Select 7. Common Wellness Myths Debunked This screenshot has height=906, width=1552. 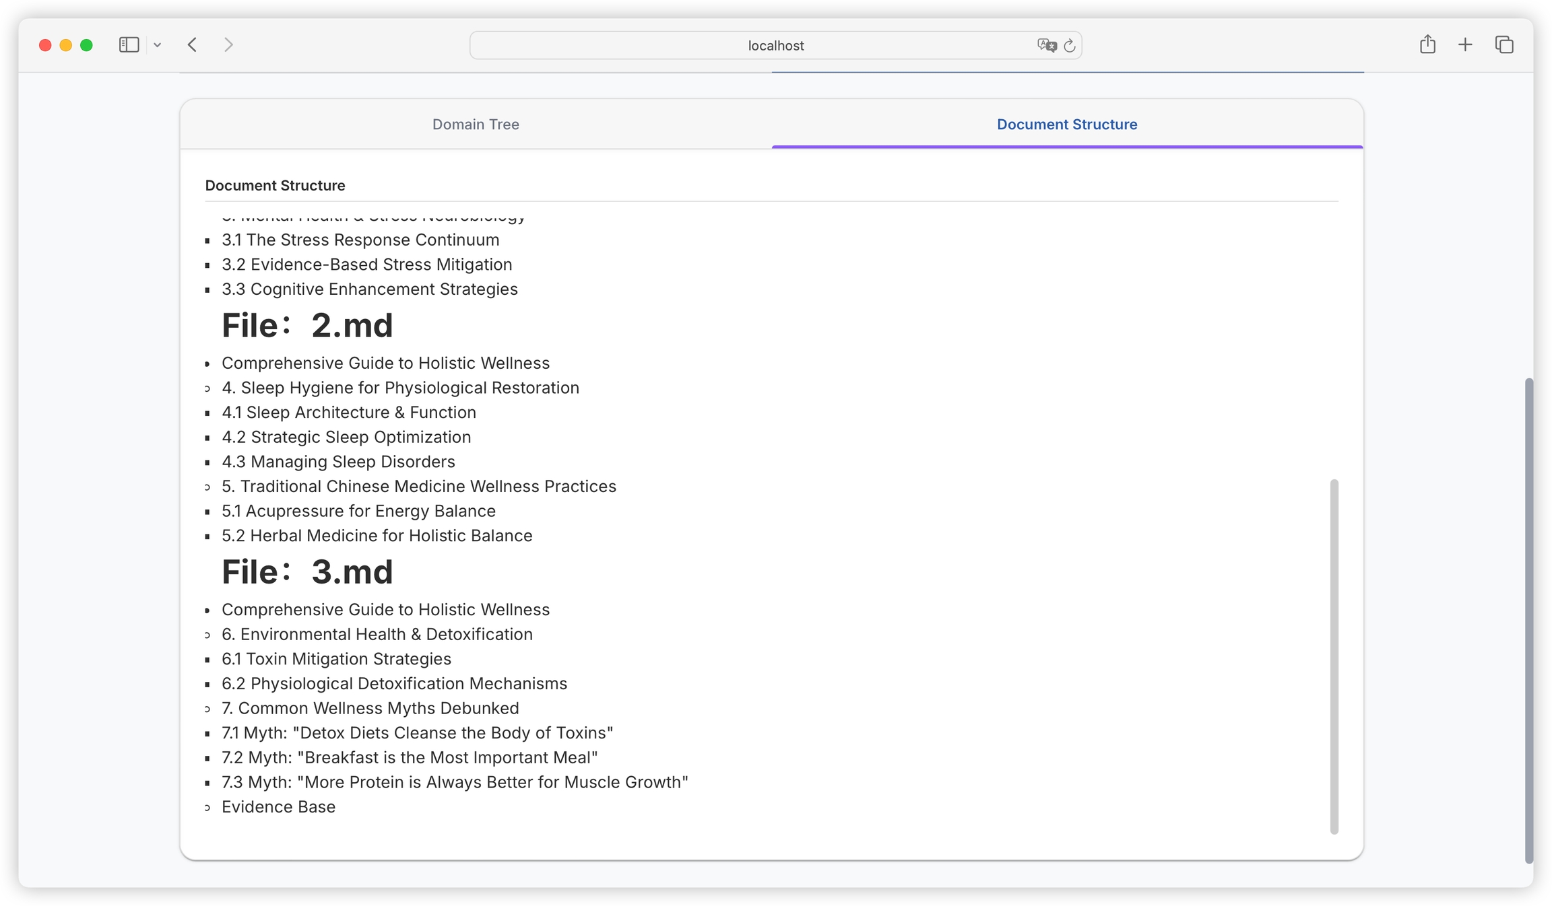tap(370, 708)
